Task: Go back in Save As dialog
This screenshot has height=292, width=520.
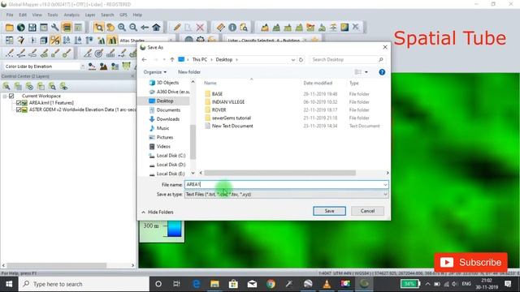Action: (x=145, y=59)
